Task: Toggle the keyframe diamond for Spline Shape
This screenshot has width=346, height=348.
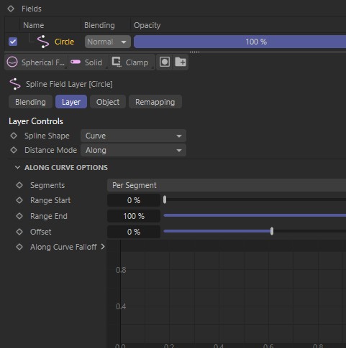Action: (14, 136)
